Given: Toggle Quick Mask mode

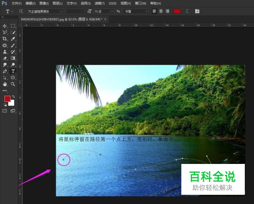Looking at the screenshot, I should pyautogui.click(x=4, y=111).
